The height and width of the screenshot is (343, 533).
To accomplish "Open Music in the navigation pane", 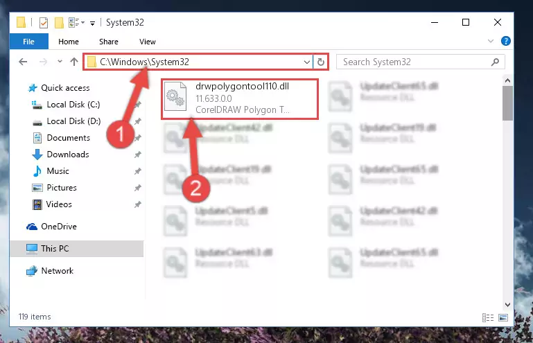I will tap(58, 171).
